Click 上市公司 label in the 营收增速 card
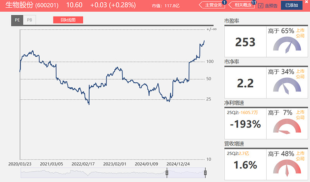The height and width of the screenshot is (182, 310). pos(300,156)
